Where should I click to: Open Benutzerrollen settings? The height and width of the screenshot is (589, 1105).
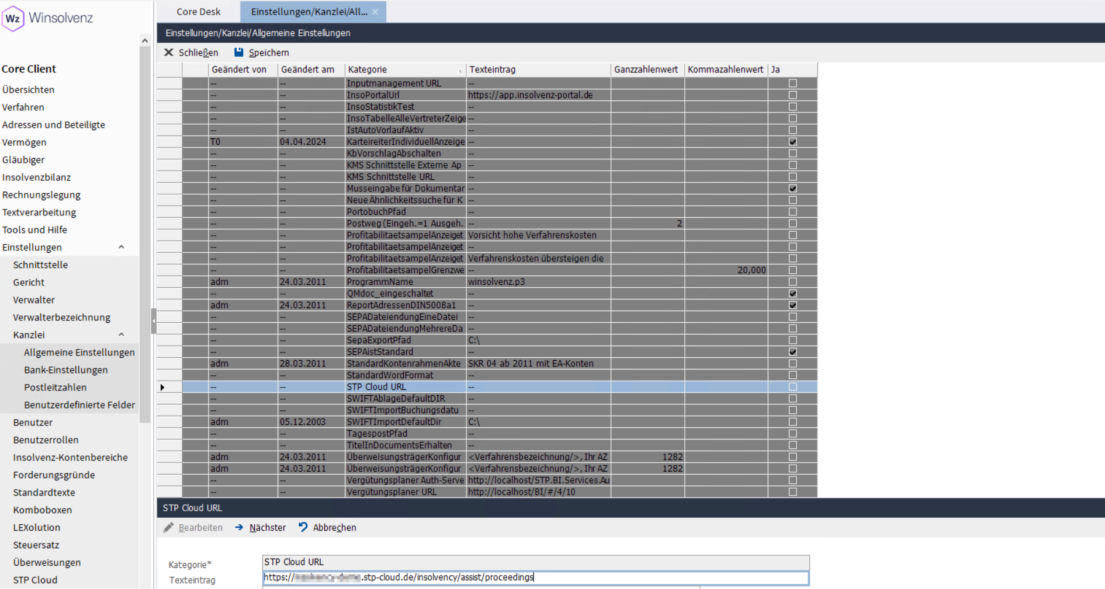(46, 440)
